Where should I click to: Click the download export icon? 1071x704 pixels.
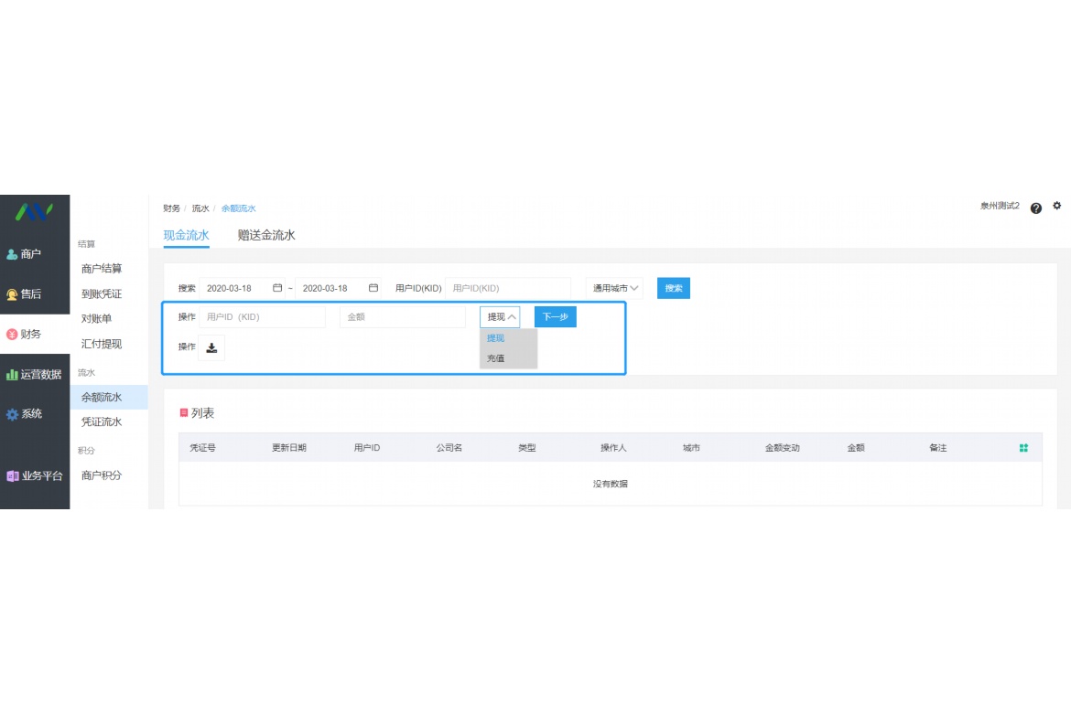coord(211,347)
